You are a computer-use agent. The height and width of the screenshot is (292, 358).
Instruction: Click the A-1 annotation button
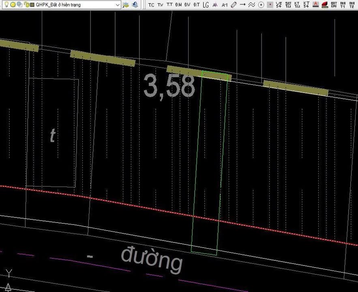click(x=225, y=5)
